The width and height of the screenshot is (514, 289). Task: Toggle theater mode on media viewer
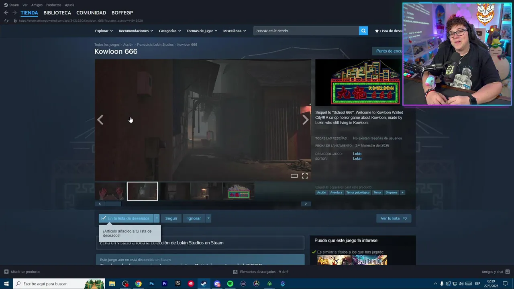pos(294,176)
